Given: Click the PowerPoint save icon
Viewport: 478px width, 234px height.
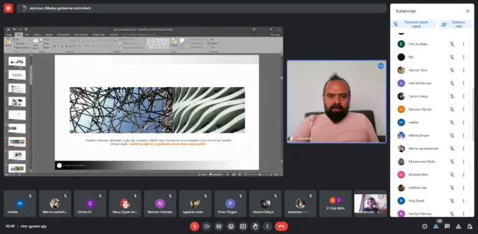Looking at the screenshot, I should (9, 29).
